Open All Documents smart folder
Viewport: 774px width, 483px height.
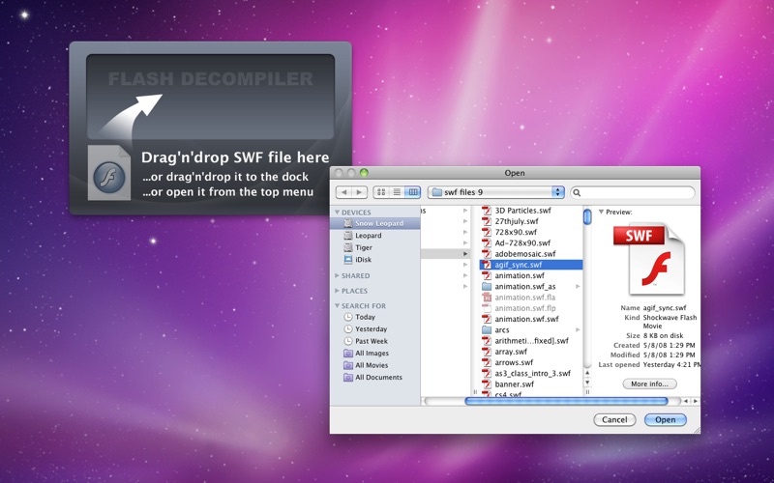point(375,377)
